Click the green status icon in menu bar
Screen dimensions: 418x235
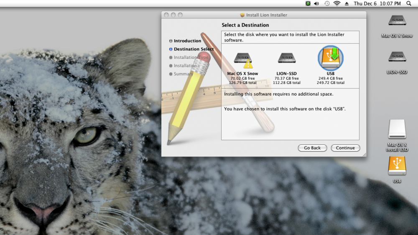308,3
